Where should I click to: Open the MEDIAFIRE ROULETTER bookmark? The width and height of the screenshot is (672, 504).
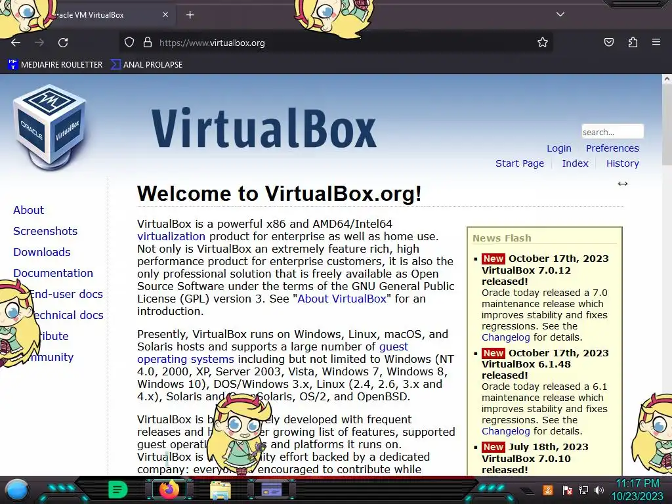tap(55, 65)
